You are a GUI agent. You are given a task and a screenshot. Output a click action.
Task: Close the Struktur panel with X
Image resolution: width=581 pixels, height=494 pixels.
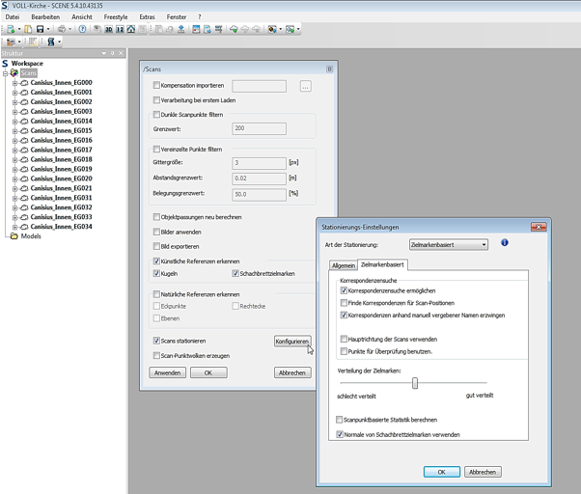[x=121, y=53]
